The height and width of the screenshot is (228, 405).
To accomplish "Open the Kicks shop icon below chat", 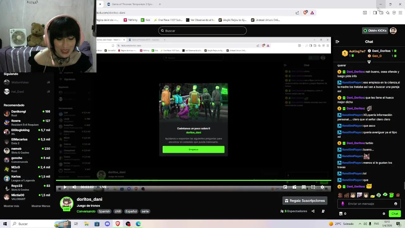I will tap(341, 214).
